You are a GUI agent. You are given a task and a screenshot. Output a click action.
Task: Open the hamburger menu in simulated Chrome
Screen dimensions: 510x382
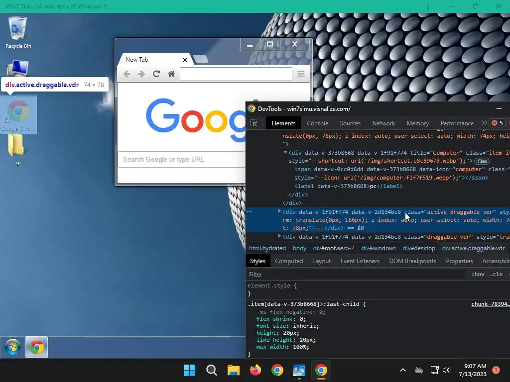[x=301, y=74]
